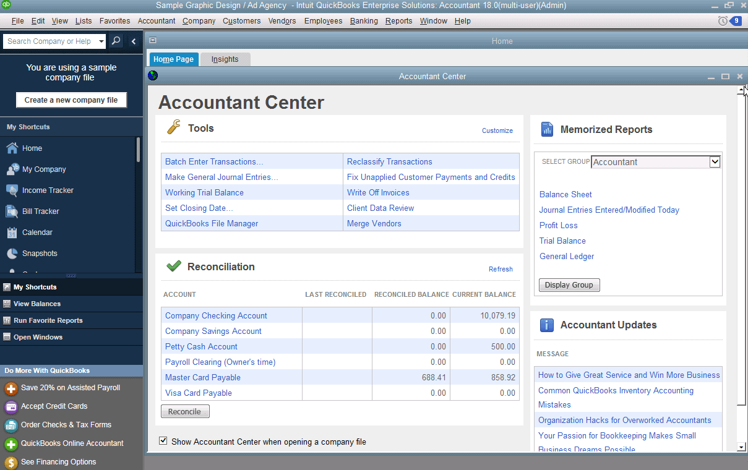Click the Accountant Center globe icon
Image resolution: width=748 pixels, height=470 pixels.
[153, 76]
